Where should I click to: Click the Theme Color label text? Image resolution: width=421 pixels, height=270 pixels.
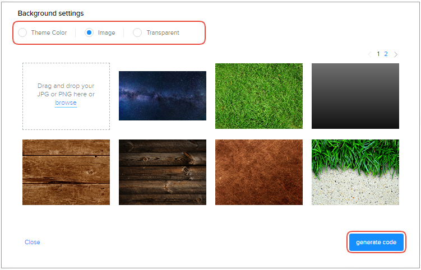coord(49,32)
